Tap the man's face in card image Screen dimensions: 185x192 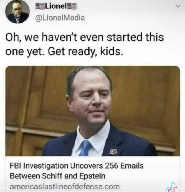pyautogui.click(x=93, y=99)
